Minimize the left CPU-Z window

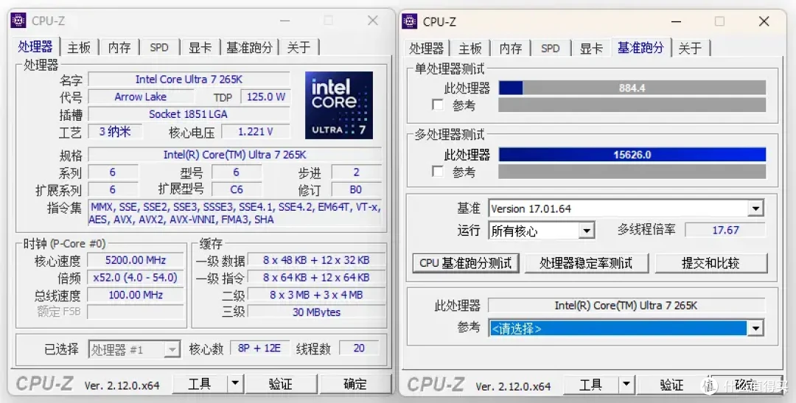coord(284,21)
